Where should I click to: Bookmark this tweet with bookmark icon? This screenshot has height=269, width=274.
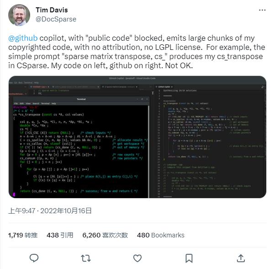point(189,258)
